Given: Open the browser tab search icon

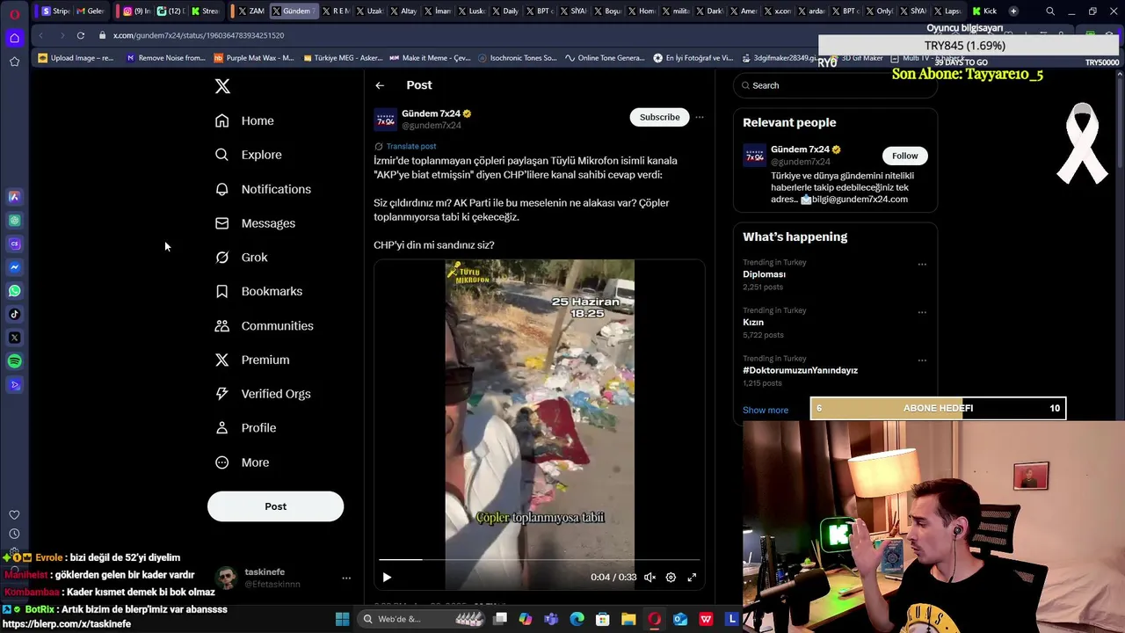Looking at the screenshot, I should click(x=1050, y=11).
